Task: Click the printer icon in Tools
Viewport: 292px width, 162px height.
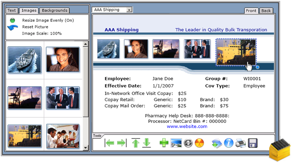Action: click(241, 143)
